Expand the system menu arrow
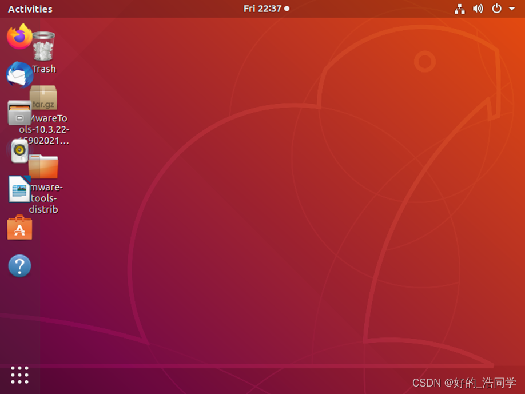Viewport: 525px width, 394px height. pyautogui.click(x=512, y=9)
